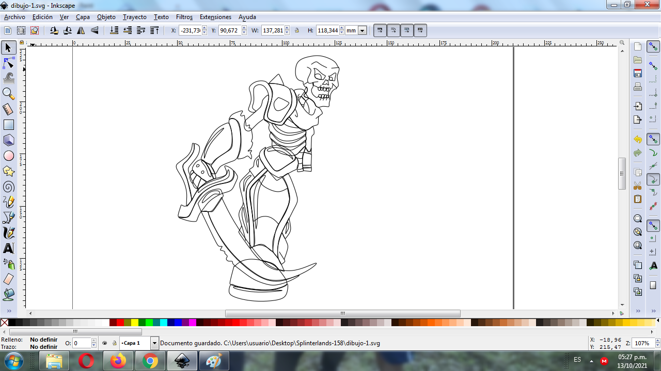Screen dimensions: 661x371
Task: Toggle Capa 1 layer visibility eye
Action: (x=104, y=343)
